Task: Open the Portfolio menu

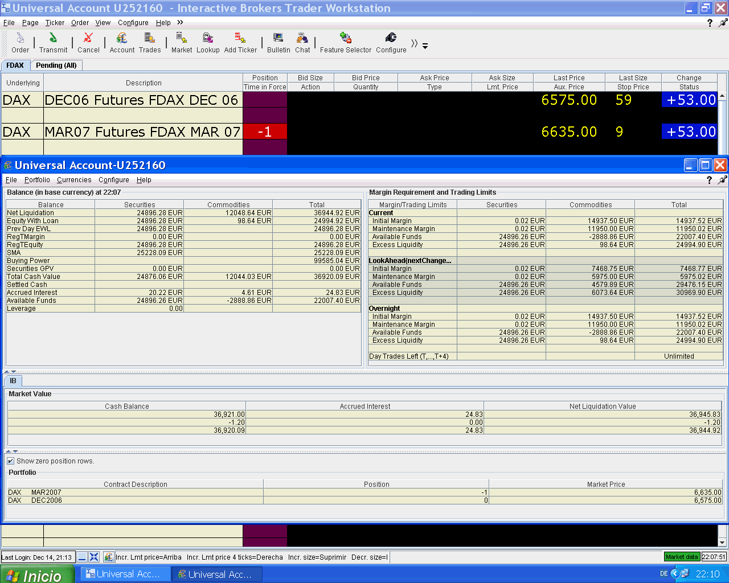Action: [x=37, y=180]
